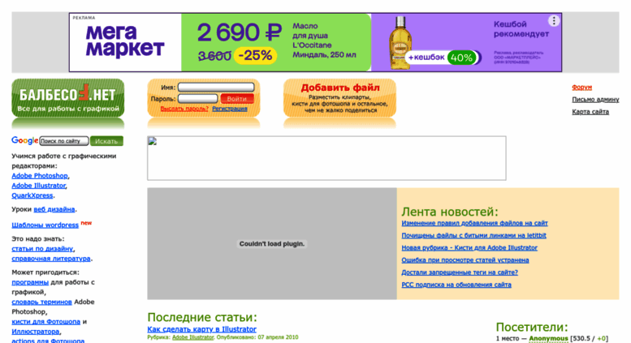The height and width of the screenshot is (343, 631).
Task: Open РСС подписка на обновления сайта
Action: pyautogui.click(x=456, y=285)
